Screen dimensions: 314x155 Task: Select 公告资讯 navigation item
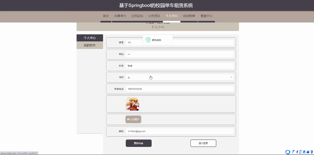(x=154, y=16)
